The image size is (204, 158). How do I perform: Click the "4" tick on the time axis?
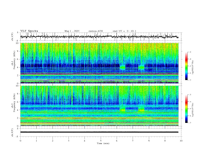pos(84,141)
